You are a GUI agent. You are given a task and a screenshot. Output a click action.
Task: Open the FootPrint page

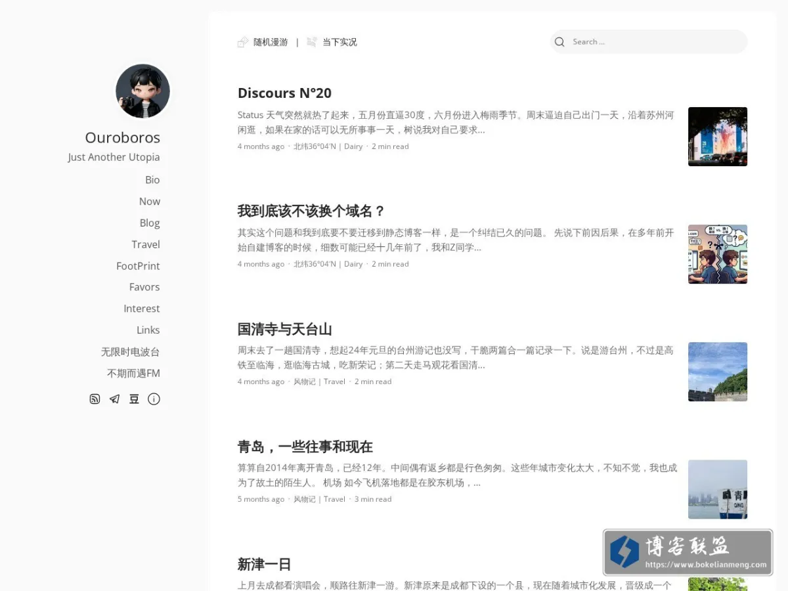pyautogui.click(x=138, y=266)
